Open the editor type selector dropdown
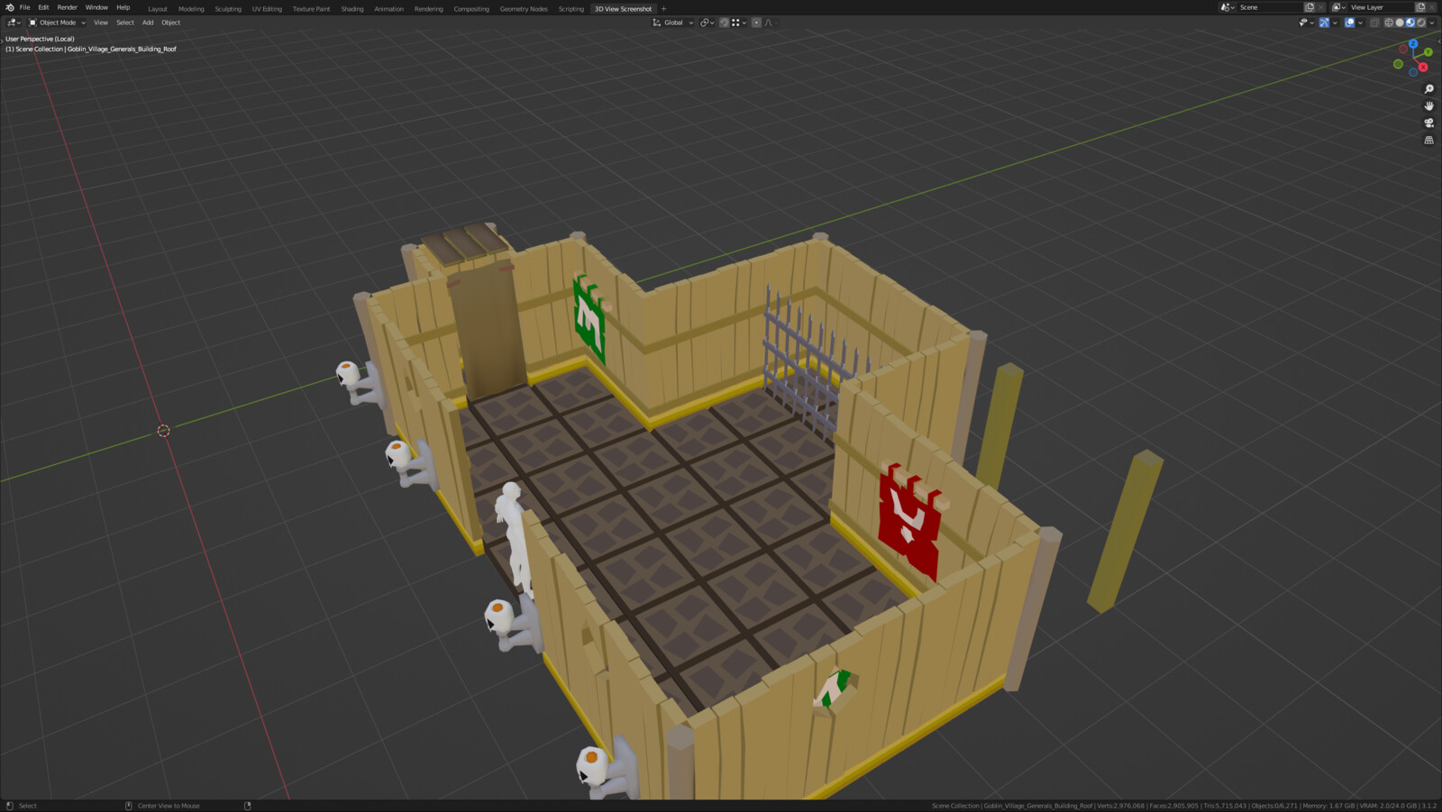The width and height of the screenshot is (1442, 812). 14,23
